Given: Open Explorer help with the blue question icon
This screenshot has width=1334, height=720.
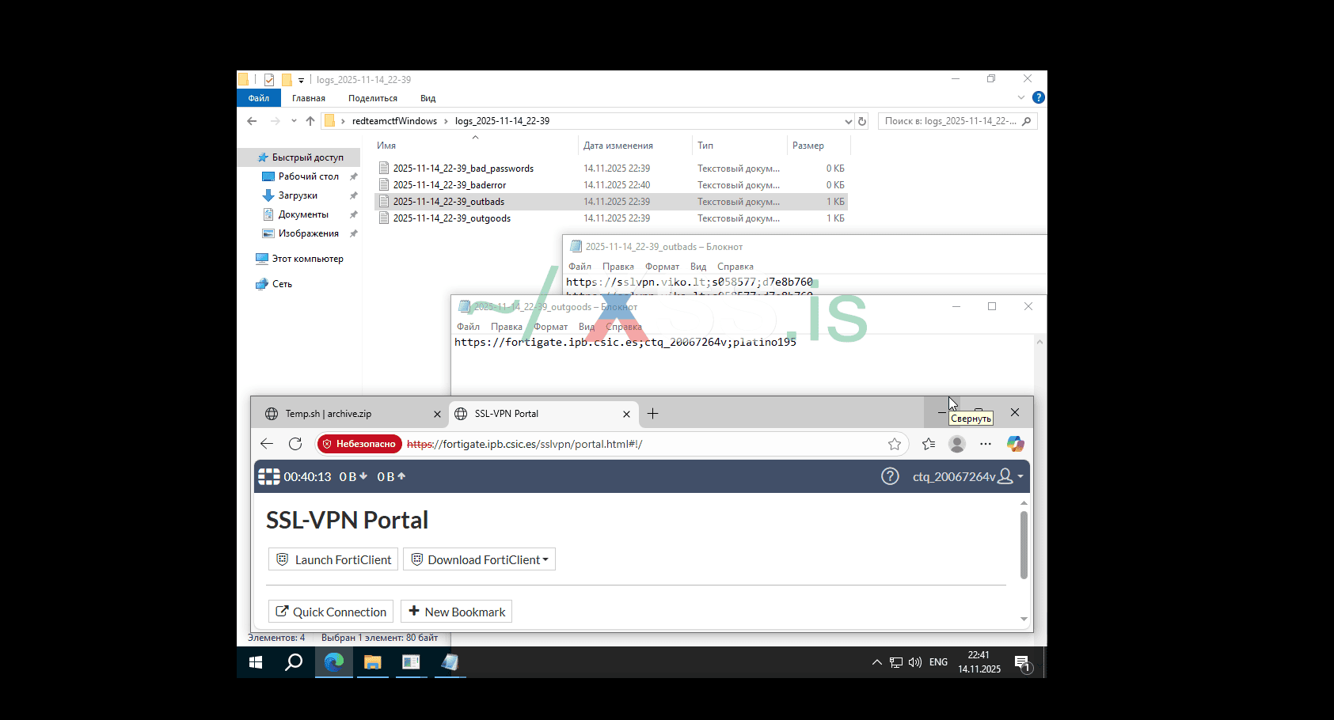Looking at the screenshot, I should click(1039, 97).
